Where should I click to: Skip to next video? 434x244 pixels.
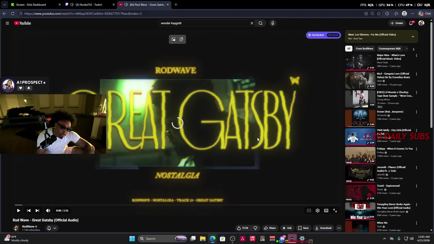click(37, 210)
